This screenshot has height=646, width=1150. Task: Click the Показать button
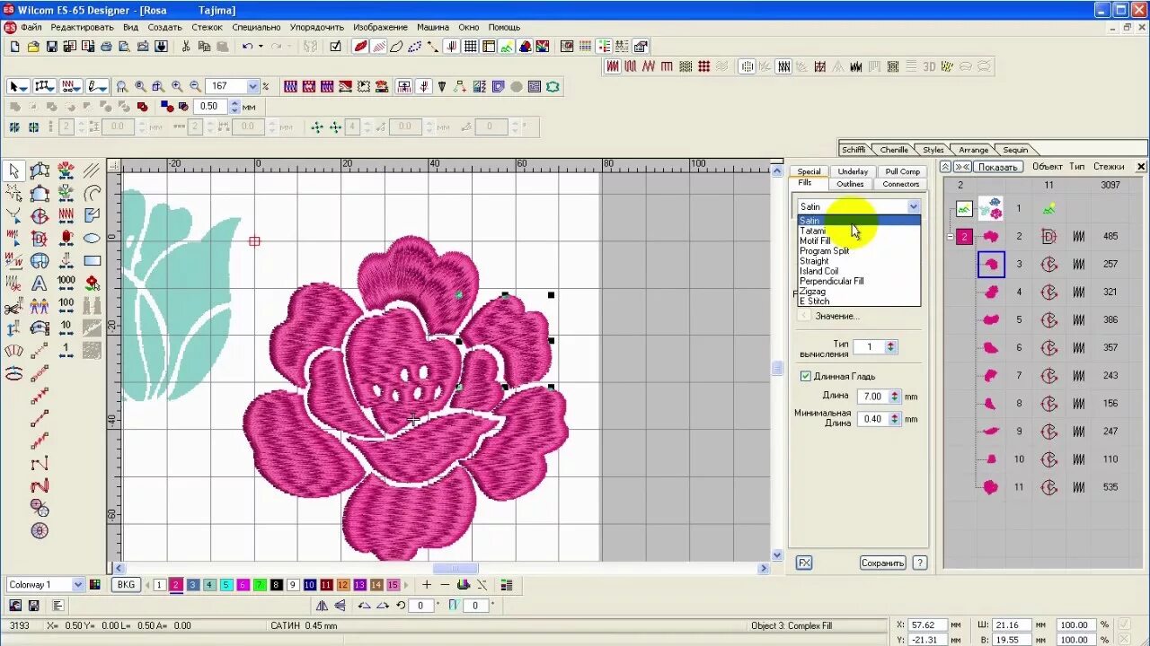coord(997,167)
